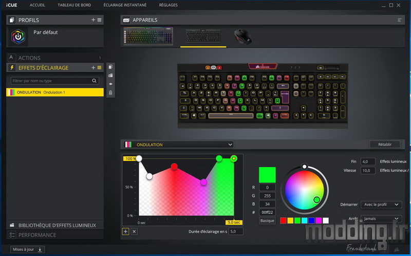This screenshot has height=256, width=411.
Task: Select the white point at 100% on graph
Action: pos(139,158)
